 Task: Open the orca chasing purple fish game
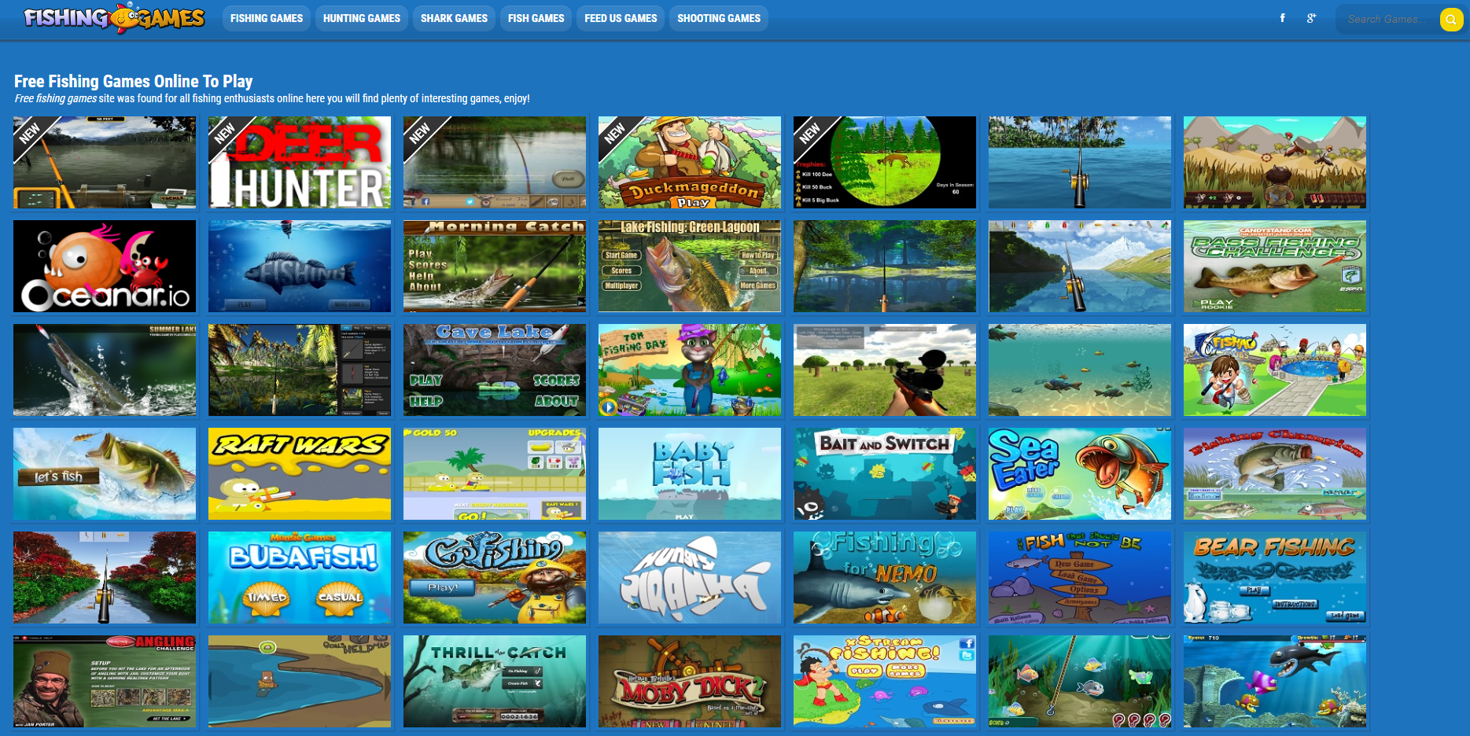click(x=1275, y=682)
